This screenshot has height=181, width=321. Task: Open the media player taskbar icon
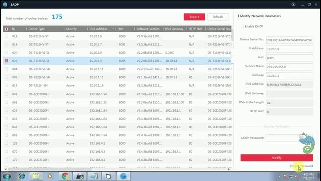point(50,176)
